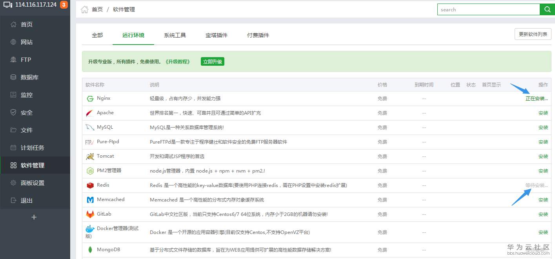Click the Pure-Ftpd FTP icon
This screenshot has height=259, width=555.
pyautogui.click(x=89, y=142)
